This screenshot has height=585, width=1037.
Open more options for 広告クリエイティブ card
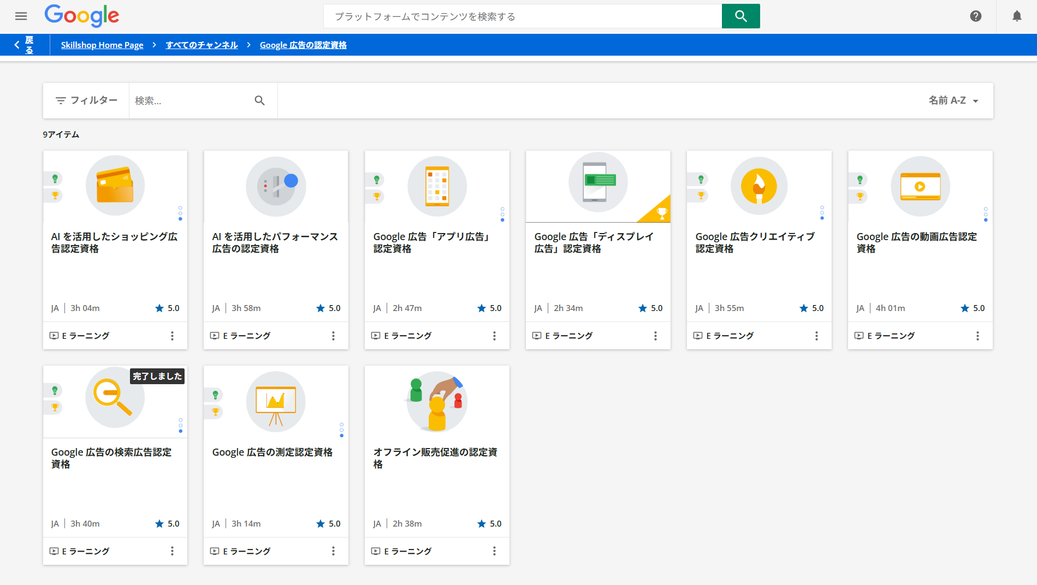click(816, 336)
